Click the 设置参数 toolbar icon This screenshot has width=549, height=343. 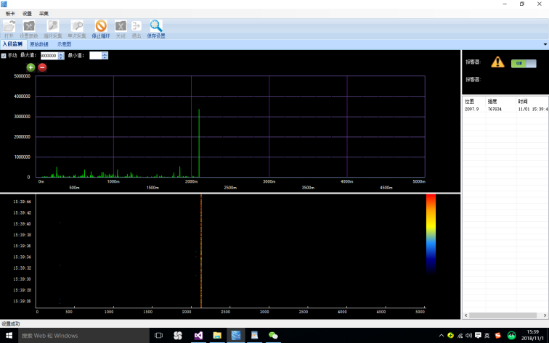point(29,26)
